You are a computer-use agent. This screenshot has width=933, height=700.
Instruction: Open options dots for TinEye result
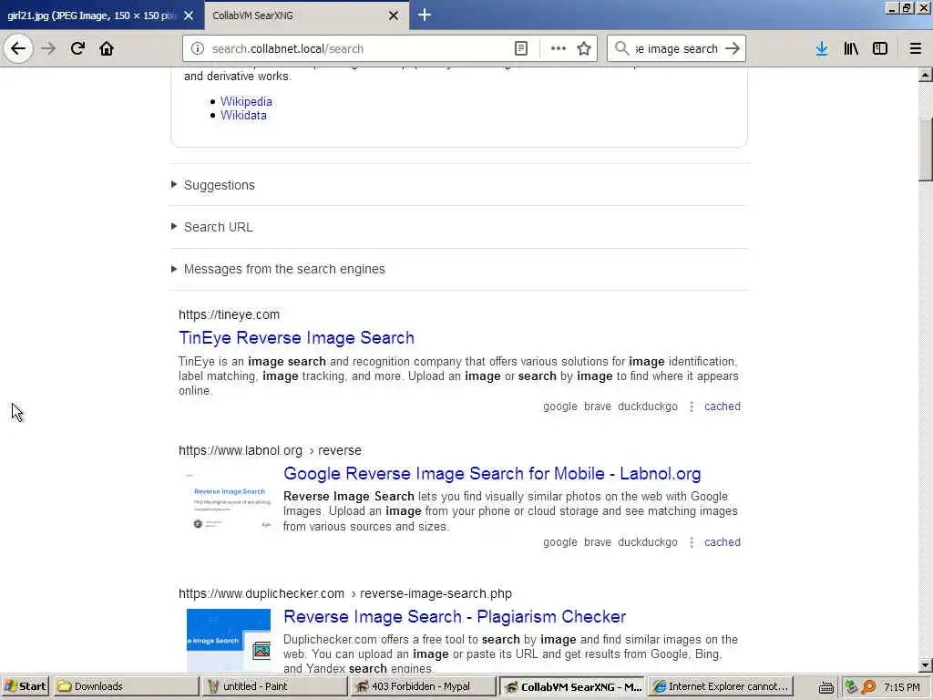[692, 407]
